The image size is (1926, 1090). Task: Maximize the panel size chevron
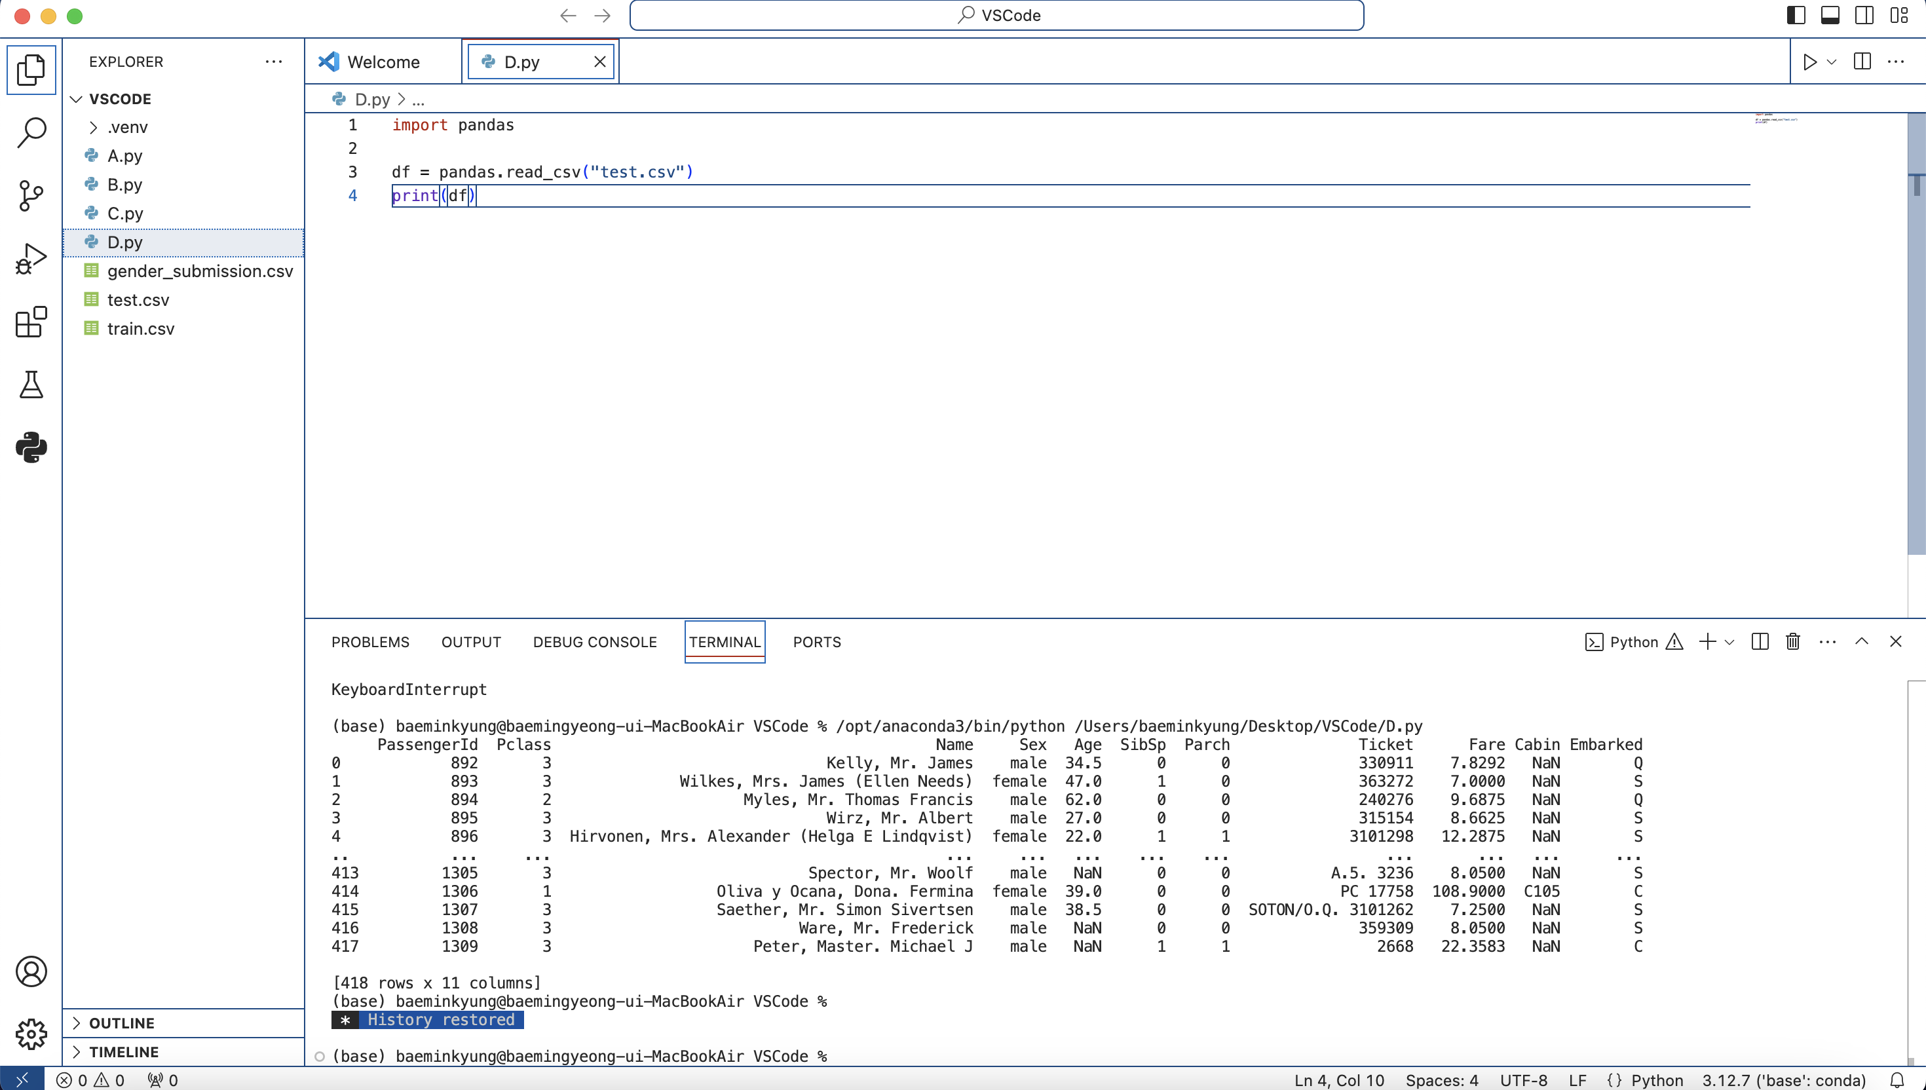(x=1862, y=641)
